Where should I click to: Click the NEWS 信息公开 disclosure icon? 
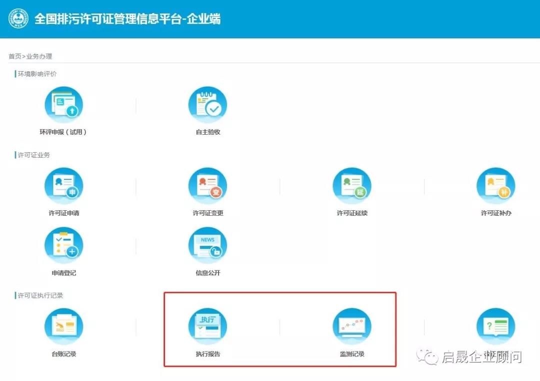[207, 244]
